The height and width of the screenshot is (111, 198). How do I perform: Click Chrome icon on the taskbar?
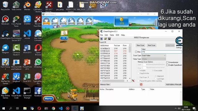pyautogui.click(x=54, y=108)
